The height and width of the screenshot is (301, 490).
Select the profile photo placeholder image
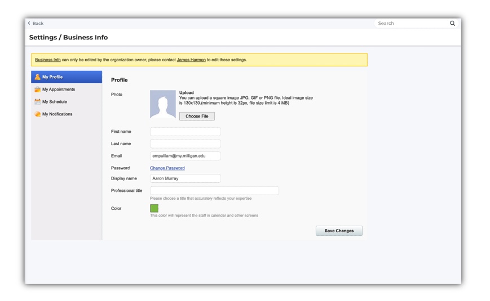pos(162,104)
